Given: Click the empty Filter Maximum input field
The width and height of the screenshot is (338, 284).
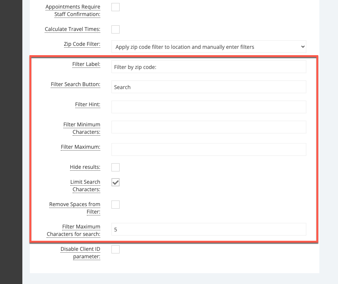Looking at the screenshot, I should [x=209, y=149].
